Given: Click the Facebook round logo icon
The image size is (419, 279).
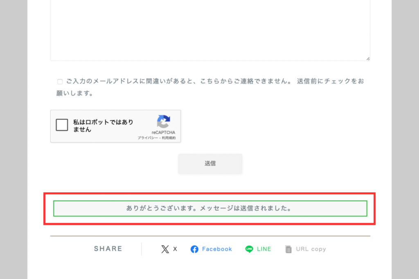Looking at the screenshot, I should (194, 249).
